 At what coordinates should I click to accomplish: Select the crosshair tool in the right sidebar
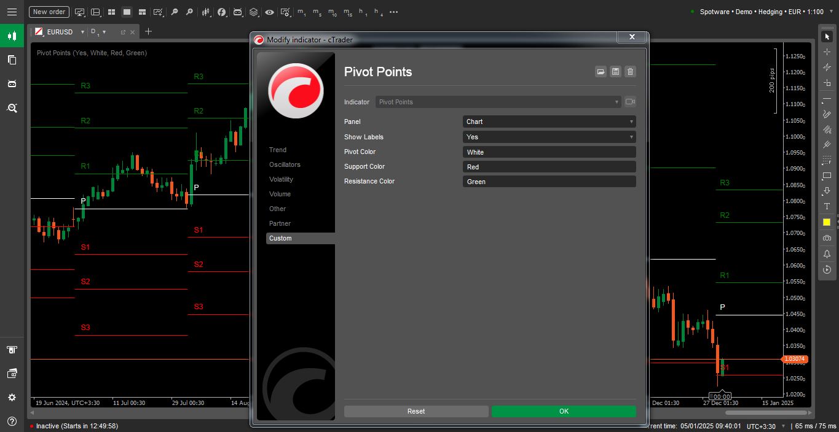coord(827,52)
